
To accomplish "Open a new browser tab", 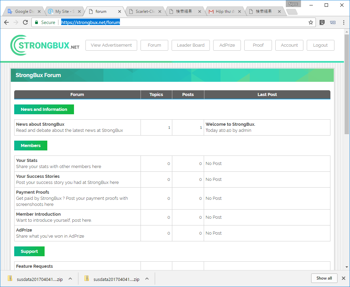I will tap(292, 11).
